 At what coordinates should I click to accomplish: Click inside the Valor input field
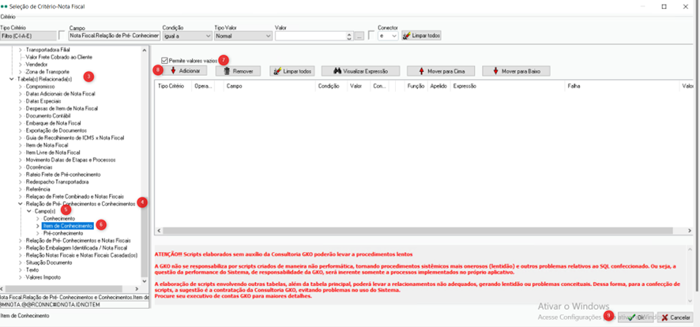(310, 36)
